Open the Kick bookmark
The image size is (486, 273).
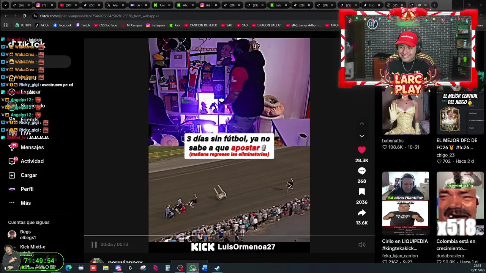pyautogui.click(x=175, y=25)
